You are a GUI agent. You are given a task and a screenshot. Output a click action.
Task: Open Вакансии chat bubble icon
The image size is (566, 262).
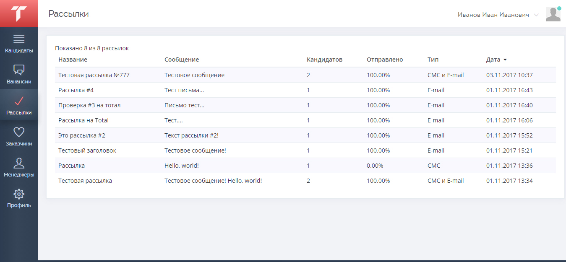(19, 70)
